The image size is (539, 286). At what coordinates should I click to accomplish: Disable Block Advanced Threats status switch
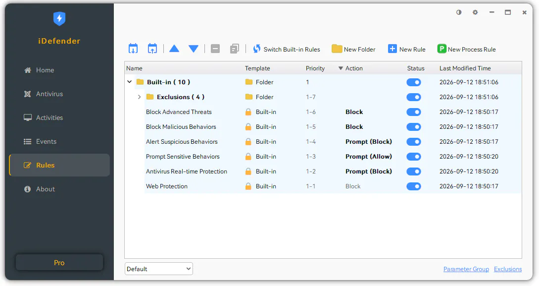[414, 112]
